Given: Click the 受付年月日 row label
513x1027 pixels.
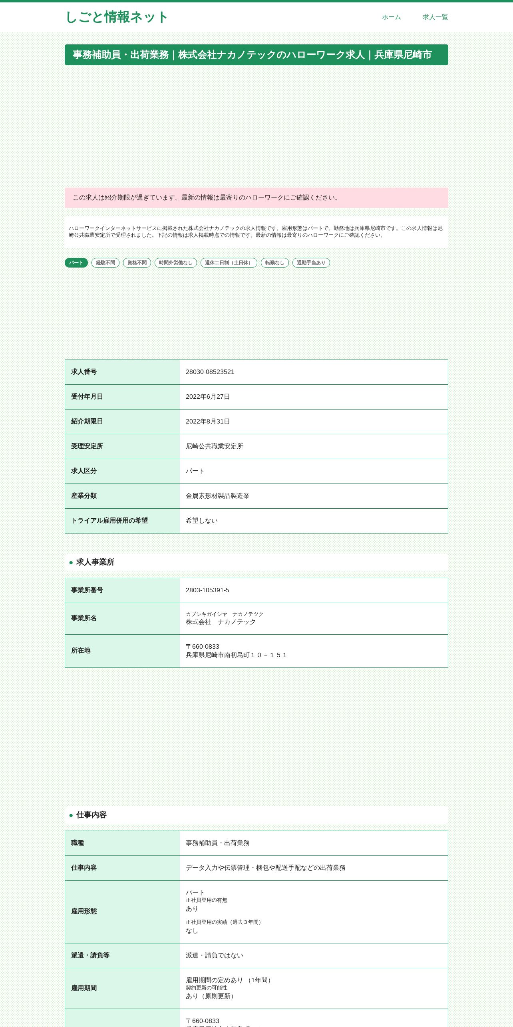Looking at the screenshot, I should (x=87, y=397).
